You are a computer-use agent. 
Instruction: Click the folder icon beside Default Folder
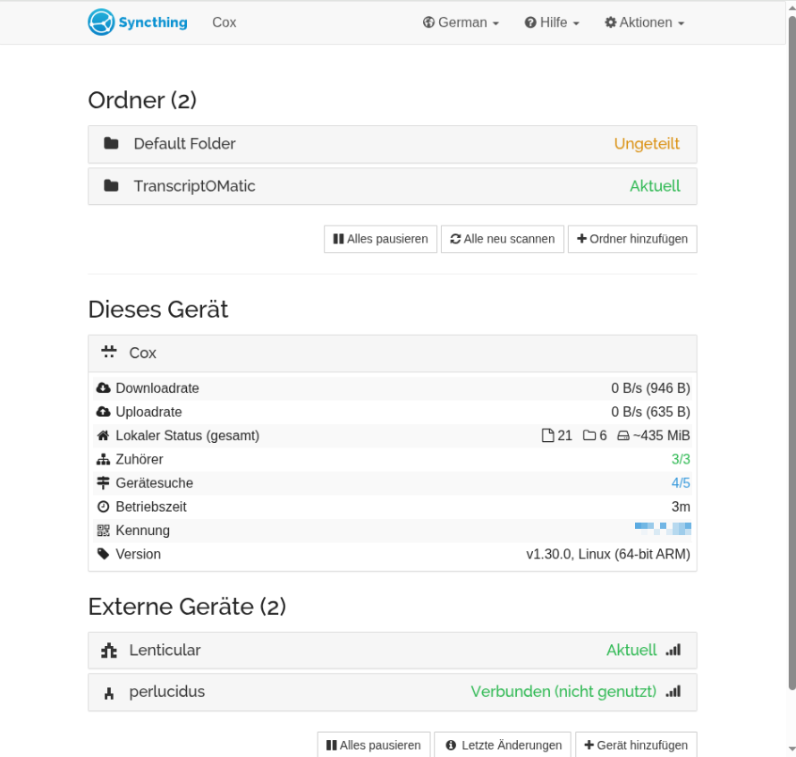pyautogui.click(x=111, y=143)
